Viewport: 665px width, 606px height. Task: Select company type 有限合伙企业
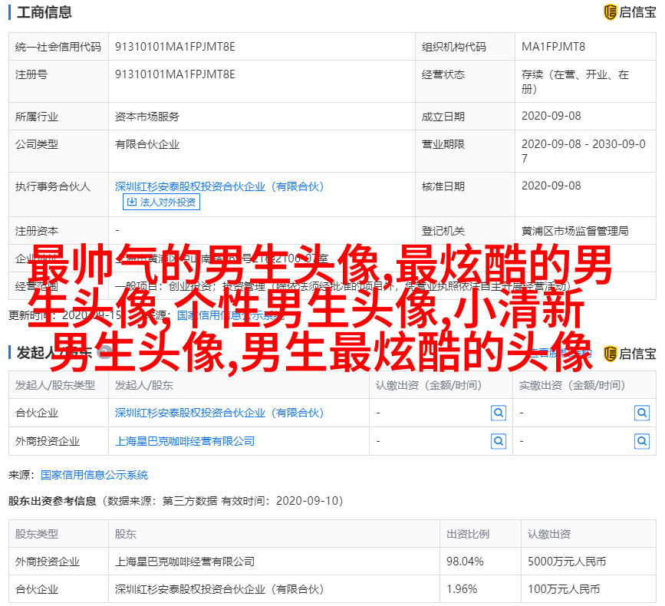[x=146, y=145]
